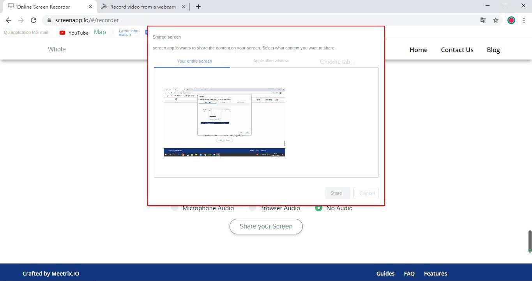The image size is (532, 281).
Task: Click the page's vertical scrollbar thumb
Action: 530,241
